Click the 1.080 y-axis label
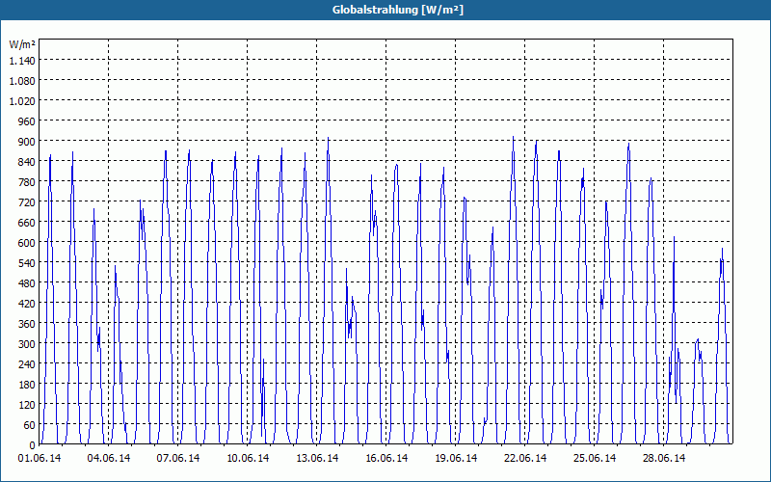This screenshot has height=482, width=771. pyautogui.click(x=22, y=81)
